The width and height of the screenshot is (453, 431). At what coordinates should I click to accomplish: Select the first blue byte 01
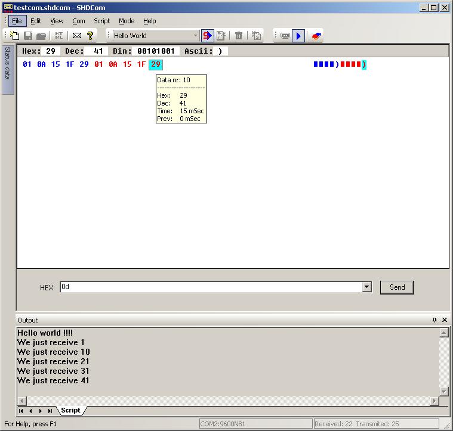[27, 64]
